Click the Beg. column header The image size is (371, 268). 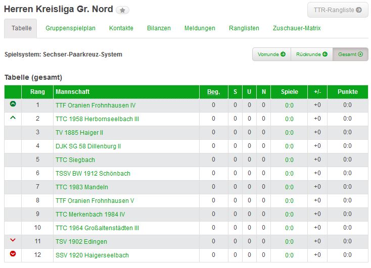point(214,92)
